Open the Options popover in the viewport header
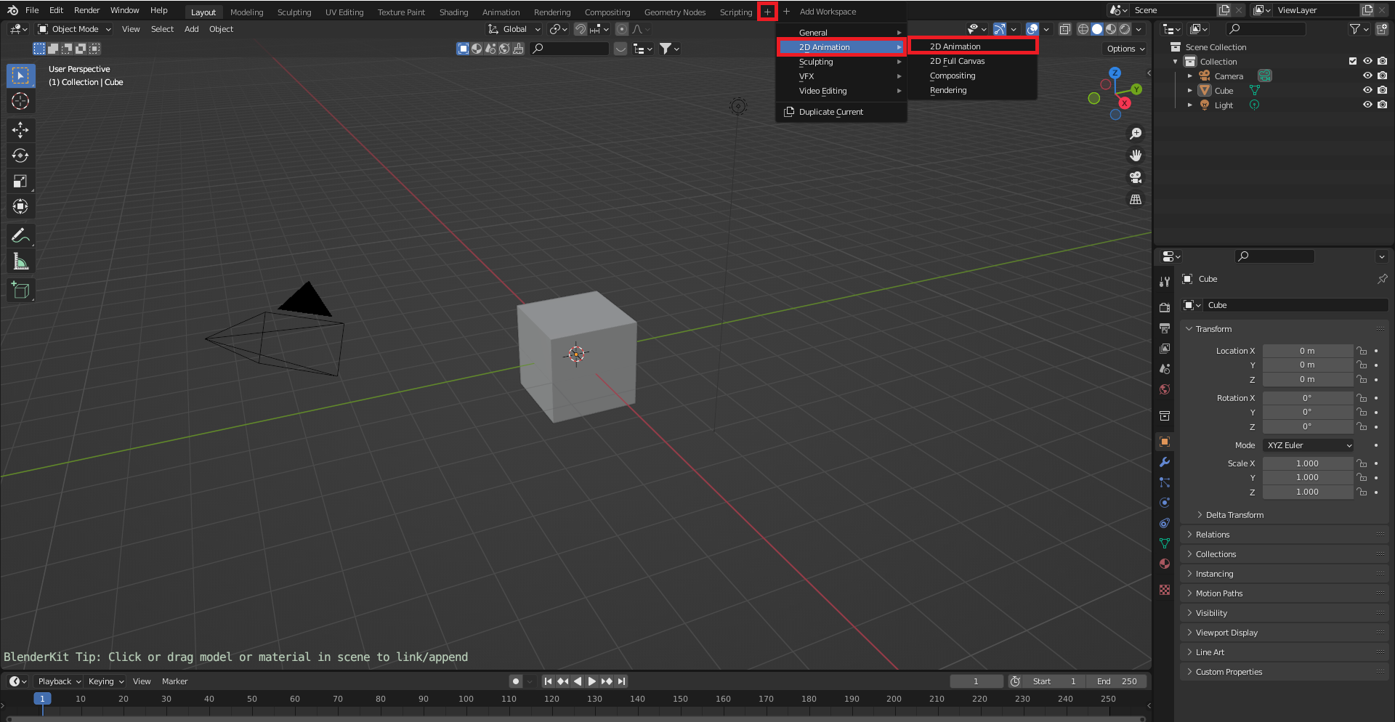1395x722 pixels. click(x=1124, y=49)
